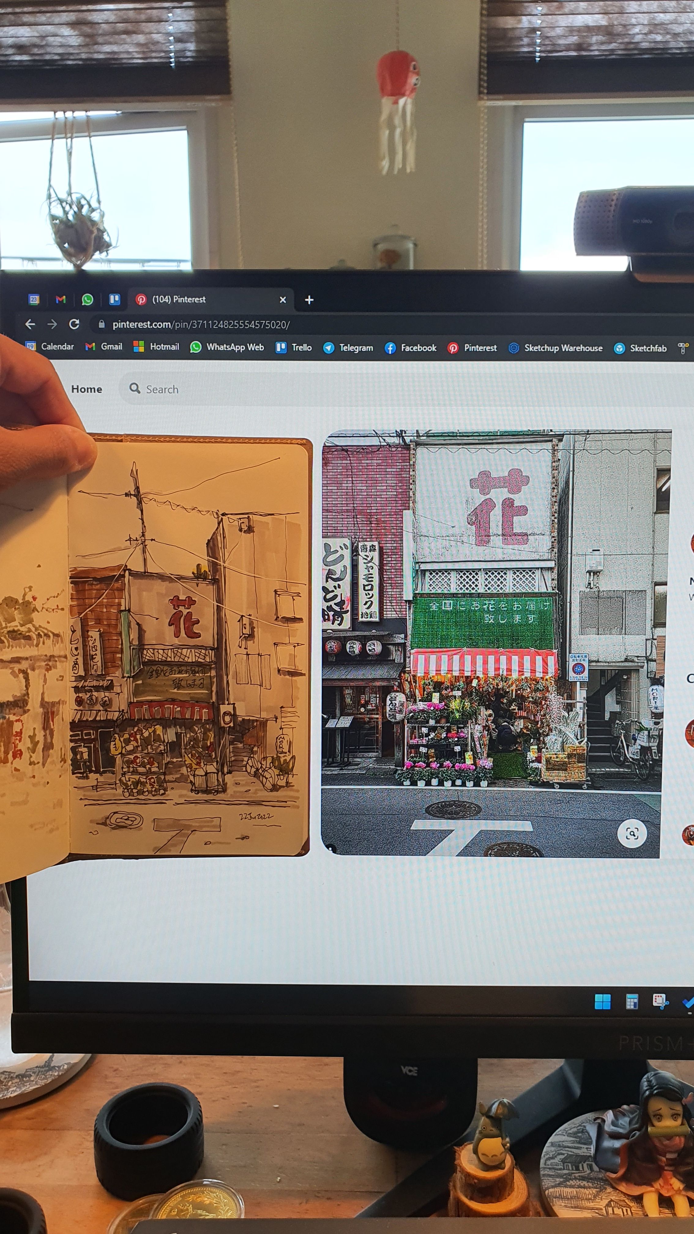Open the Facebook bookmark
Viewport: 694px width, 1234px height.
(411, 348)
